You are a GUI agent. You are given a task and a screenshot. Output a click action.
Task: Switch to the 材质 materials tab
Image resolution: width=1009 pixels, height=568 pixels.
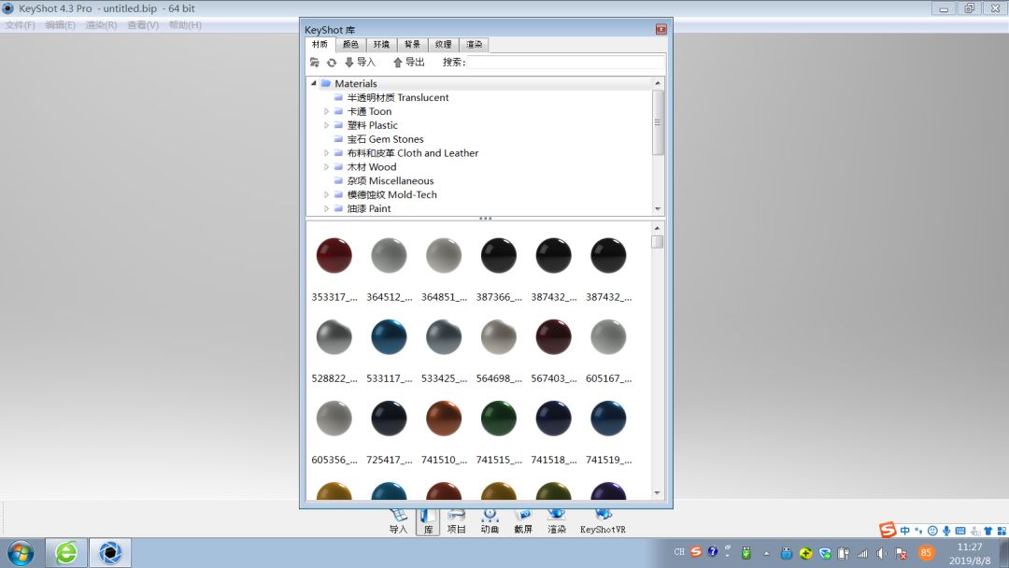coord(320,45)
